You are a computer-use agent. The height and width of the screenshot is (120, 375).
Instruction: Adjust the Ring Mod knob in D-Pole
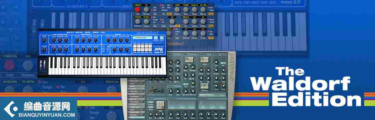click(172, 21)
